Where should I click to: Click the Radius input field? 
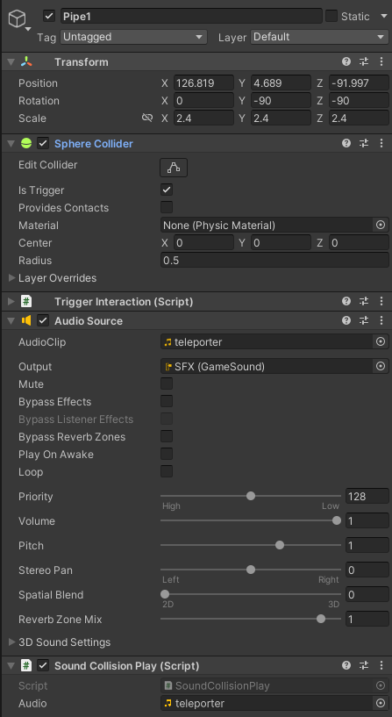pos(274,260)
